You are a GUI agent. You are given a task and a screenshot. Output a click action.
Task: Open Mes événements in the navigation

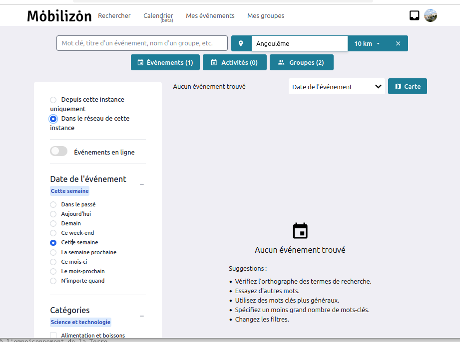pos(210,16)
